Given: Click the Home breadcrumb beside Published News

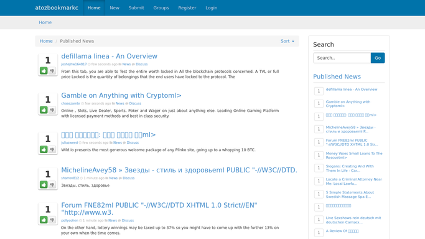Looking at the screenshot, I should [46, 41].
